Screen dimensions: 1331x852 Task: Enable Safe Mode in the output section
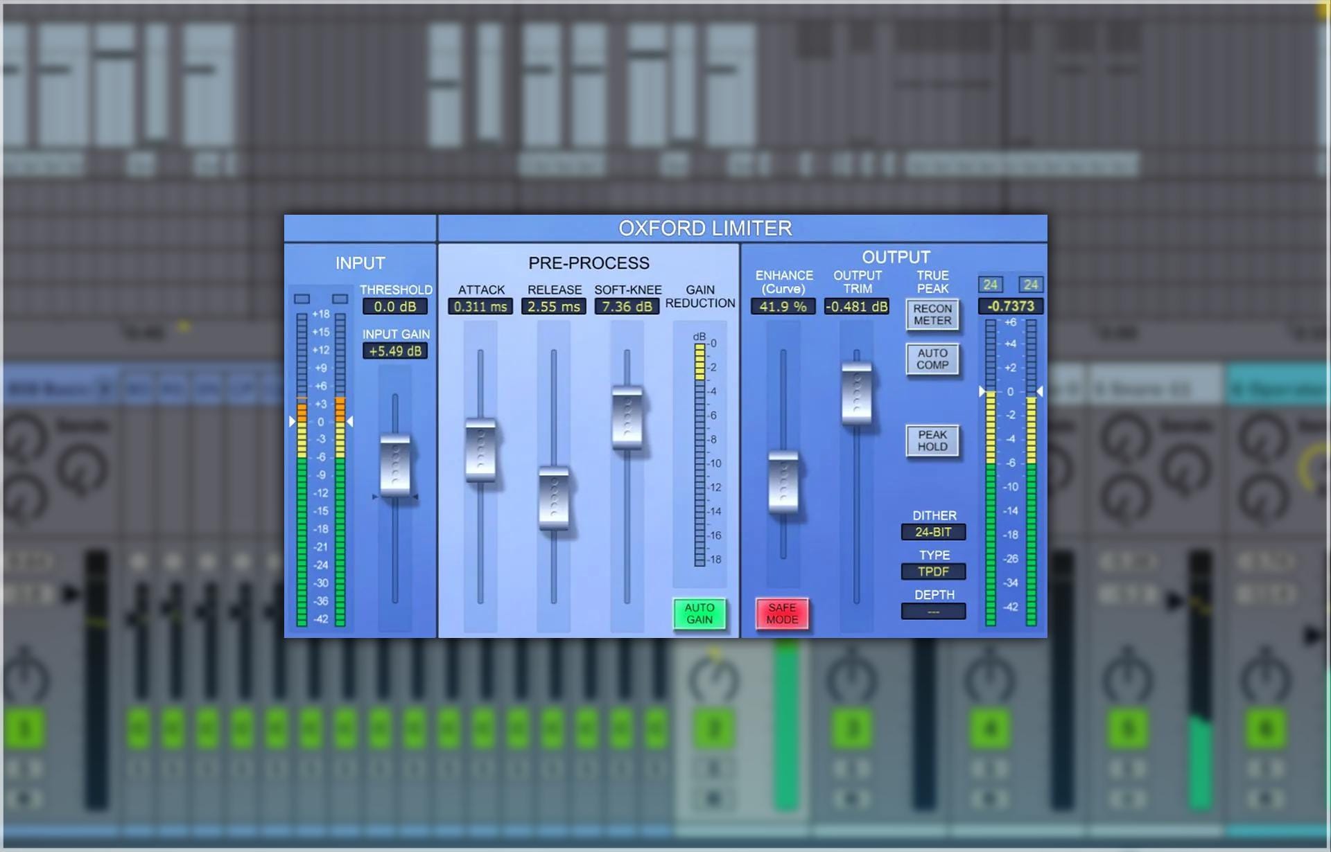(782, 614)
